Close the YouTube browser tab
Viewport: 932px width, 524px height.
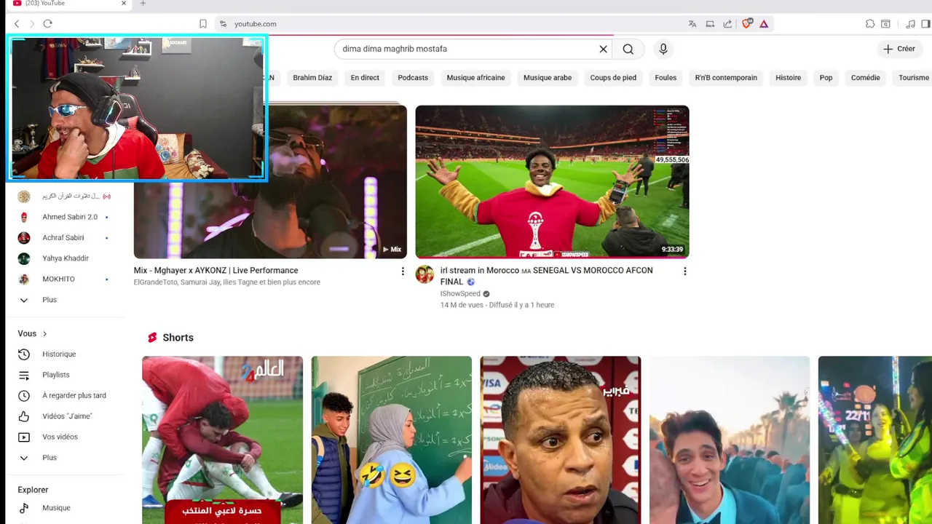pos(123,4)
